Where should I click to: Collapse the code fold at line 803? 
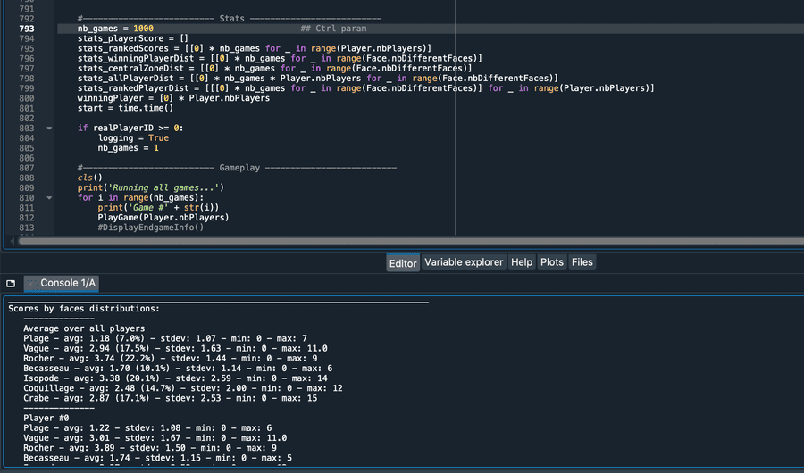point(49,129)
